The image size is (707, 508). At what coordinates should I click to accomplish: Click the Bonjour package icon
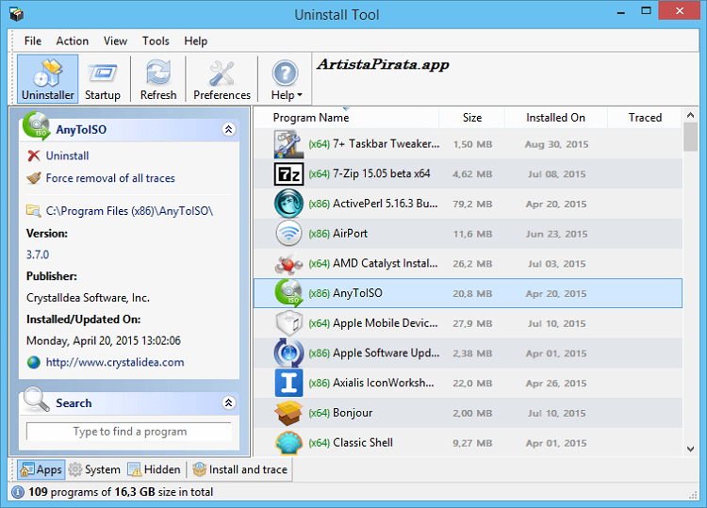point(288,413)
